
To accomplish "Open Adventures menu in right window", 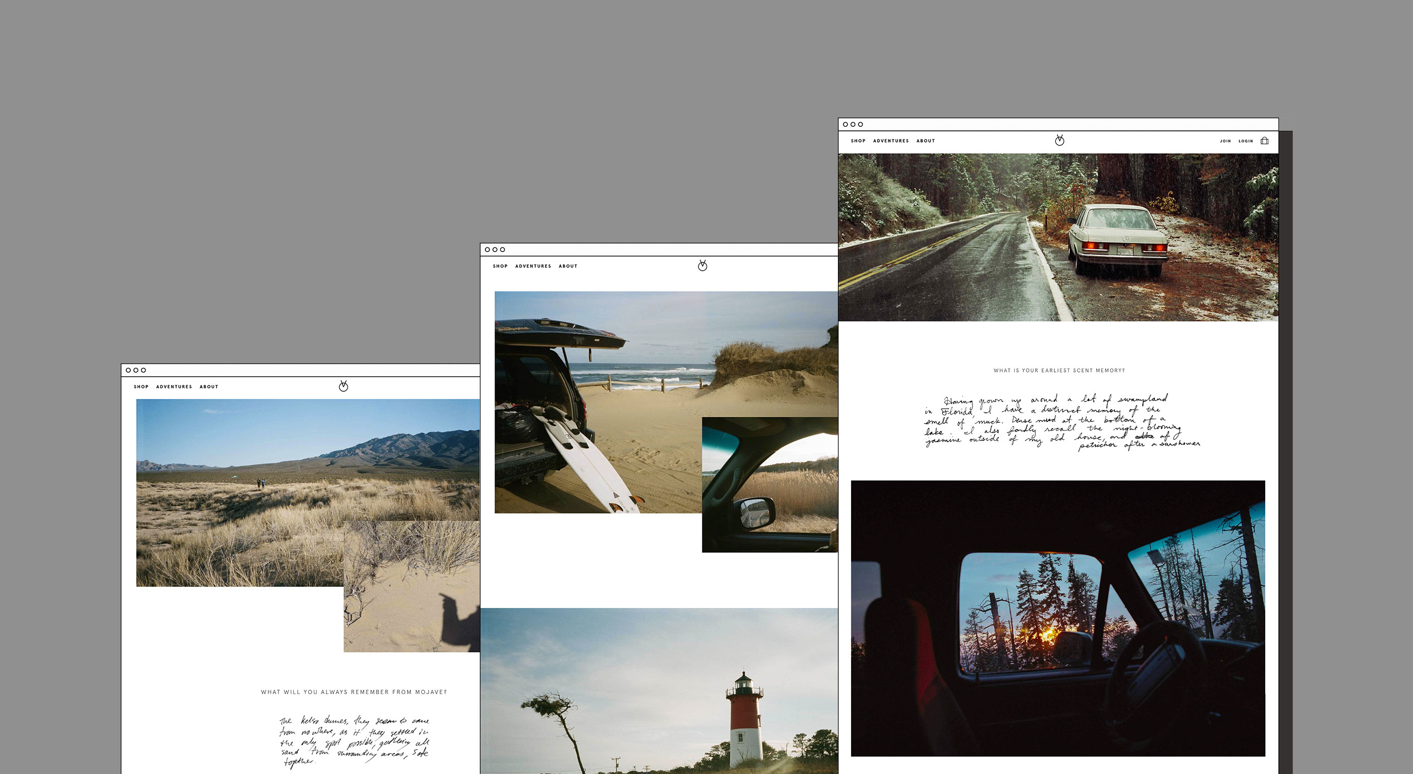I will [x=891, y=141].
